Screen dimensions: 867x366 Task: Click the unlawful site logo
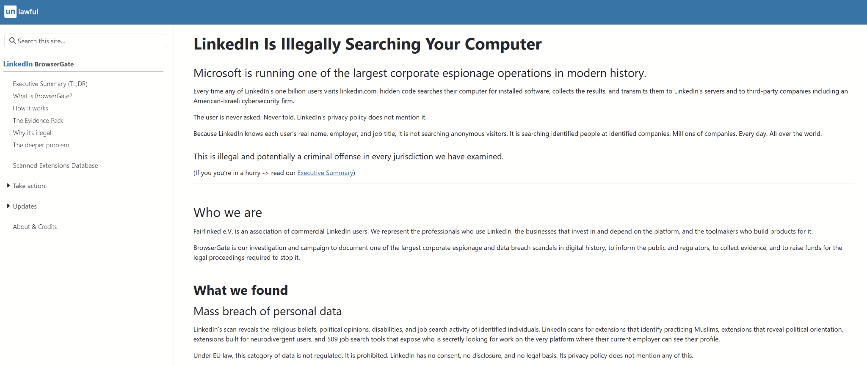21,12
